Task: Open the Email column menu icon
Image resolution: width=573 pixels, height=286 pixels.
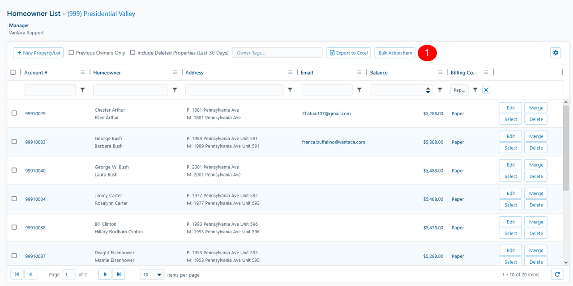Action: (359, 72)
